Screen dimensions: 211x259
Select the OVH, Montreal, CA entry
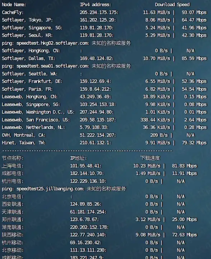click(24, 135)
